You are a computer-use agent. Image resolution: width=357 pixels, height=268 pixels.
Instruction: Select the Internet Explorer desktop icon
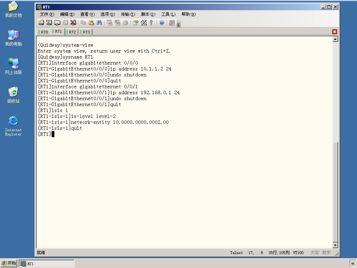[x=14, y=126]
